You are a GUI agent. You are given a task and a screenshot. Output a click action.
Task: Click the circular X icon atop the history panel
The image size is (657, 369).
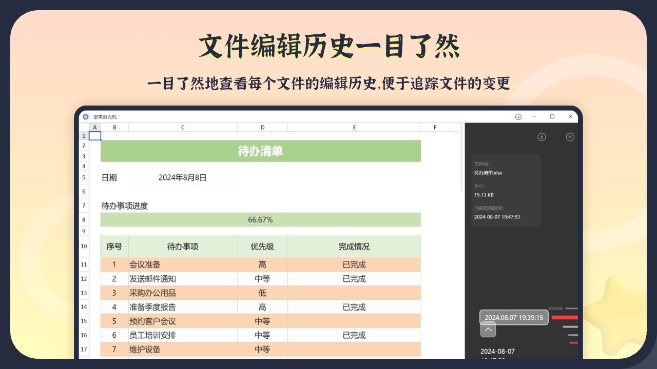tap(570, 137)
